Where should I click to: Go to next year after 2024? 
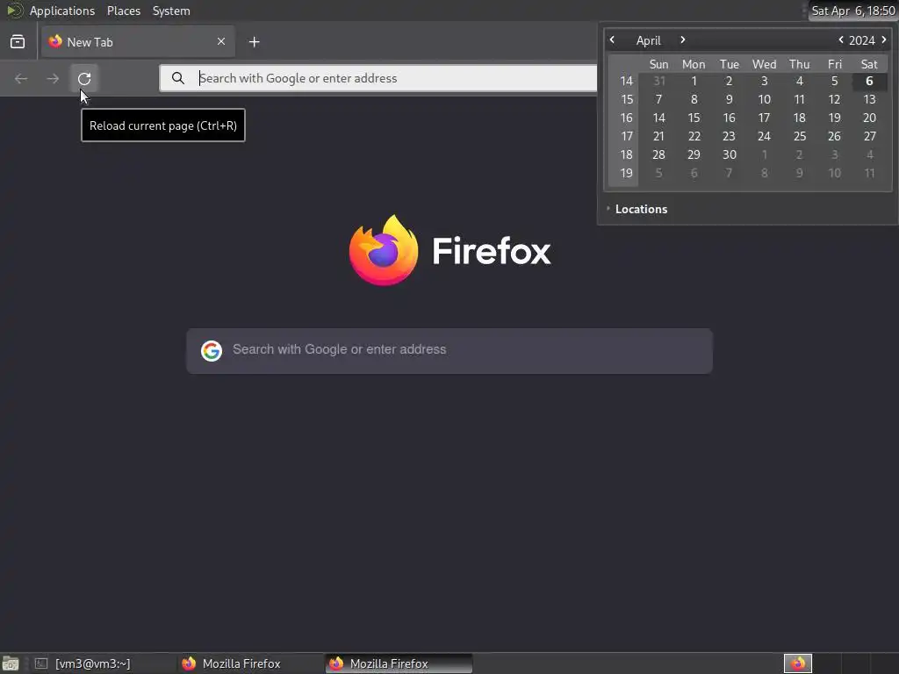[x=883, y=39]
